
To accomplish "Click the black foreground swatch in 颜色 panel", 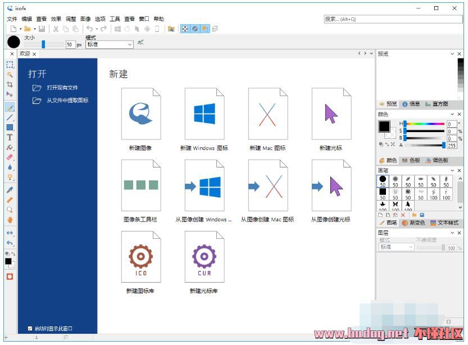I will click(384, 126).
